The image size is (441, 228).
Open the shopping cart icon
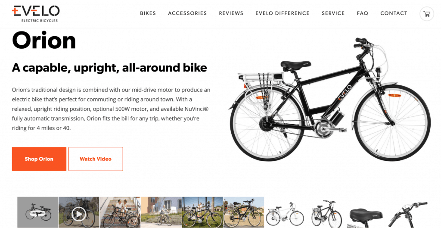click(427, 14)
